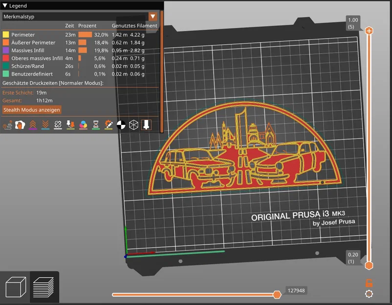Toggle the wipe visibility icon
Viewport: 392px width, 305px height.
coord(20,125)
